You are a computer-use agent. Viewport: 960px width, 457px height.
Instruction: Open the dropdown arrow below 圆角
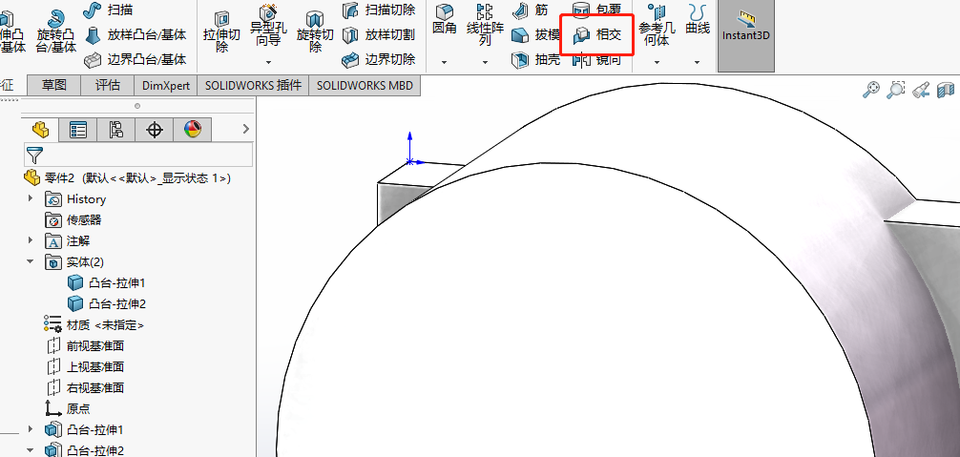[445, 62]
